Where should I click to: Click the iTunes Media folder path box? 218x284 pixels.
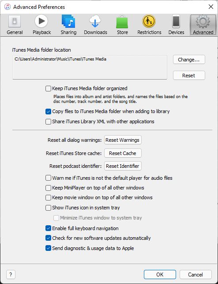pyautogui.click(x=90, y=68)
